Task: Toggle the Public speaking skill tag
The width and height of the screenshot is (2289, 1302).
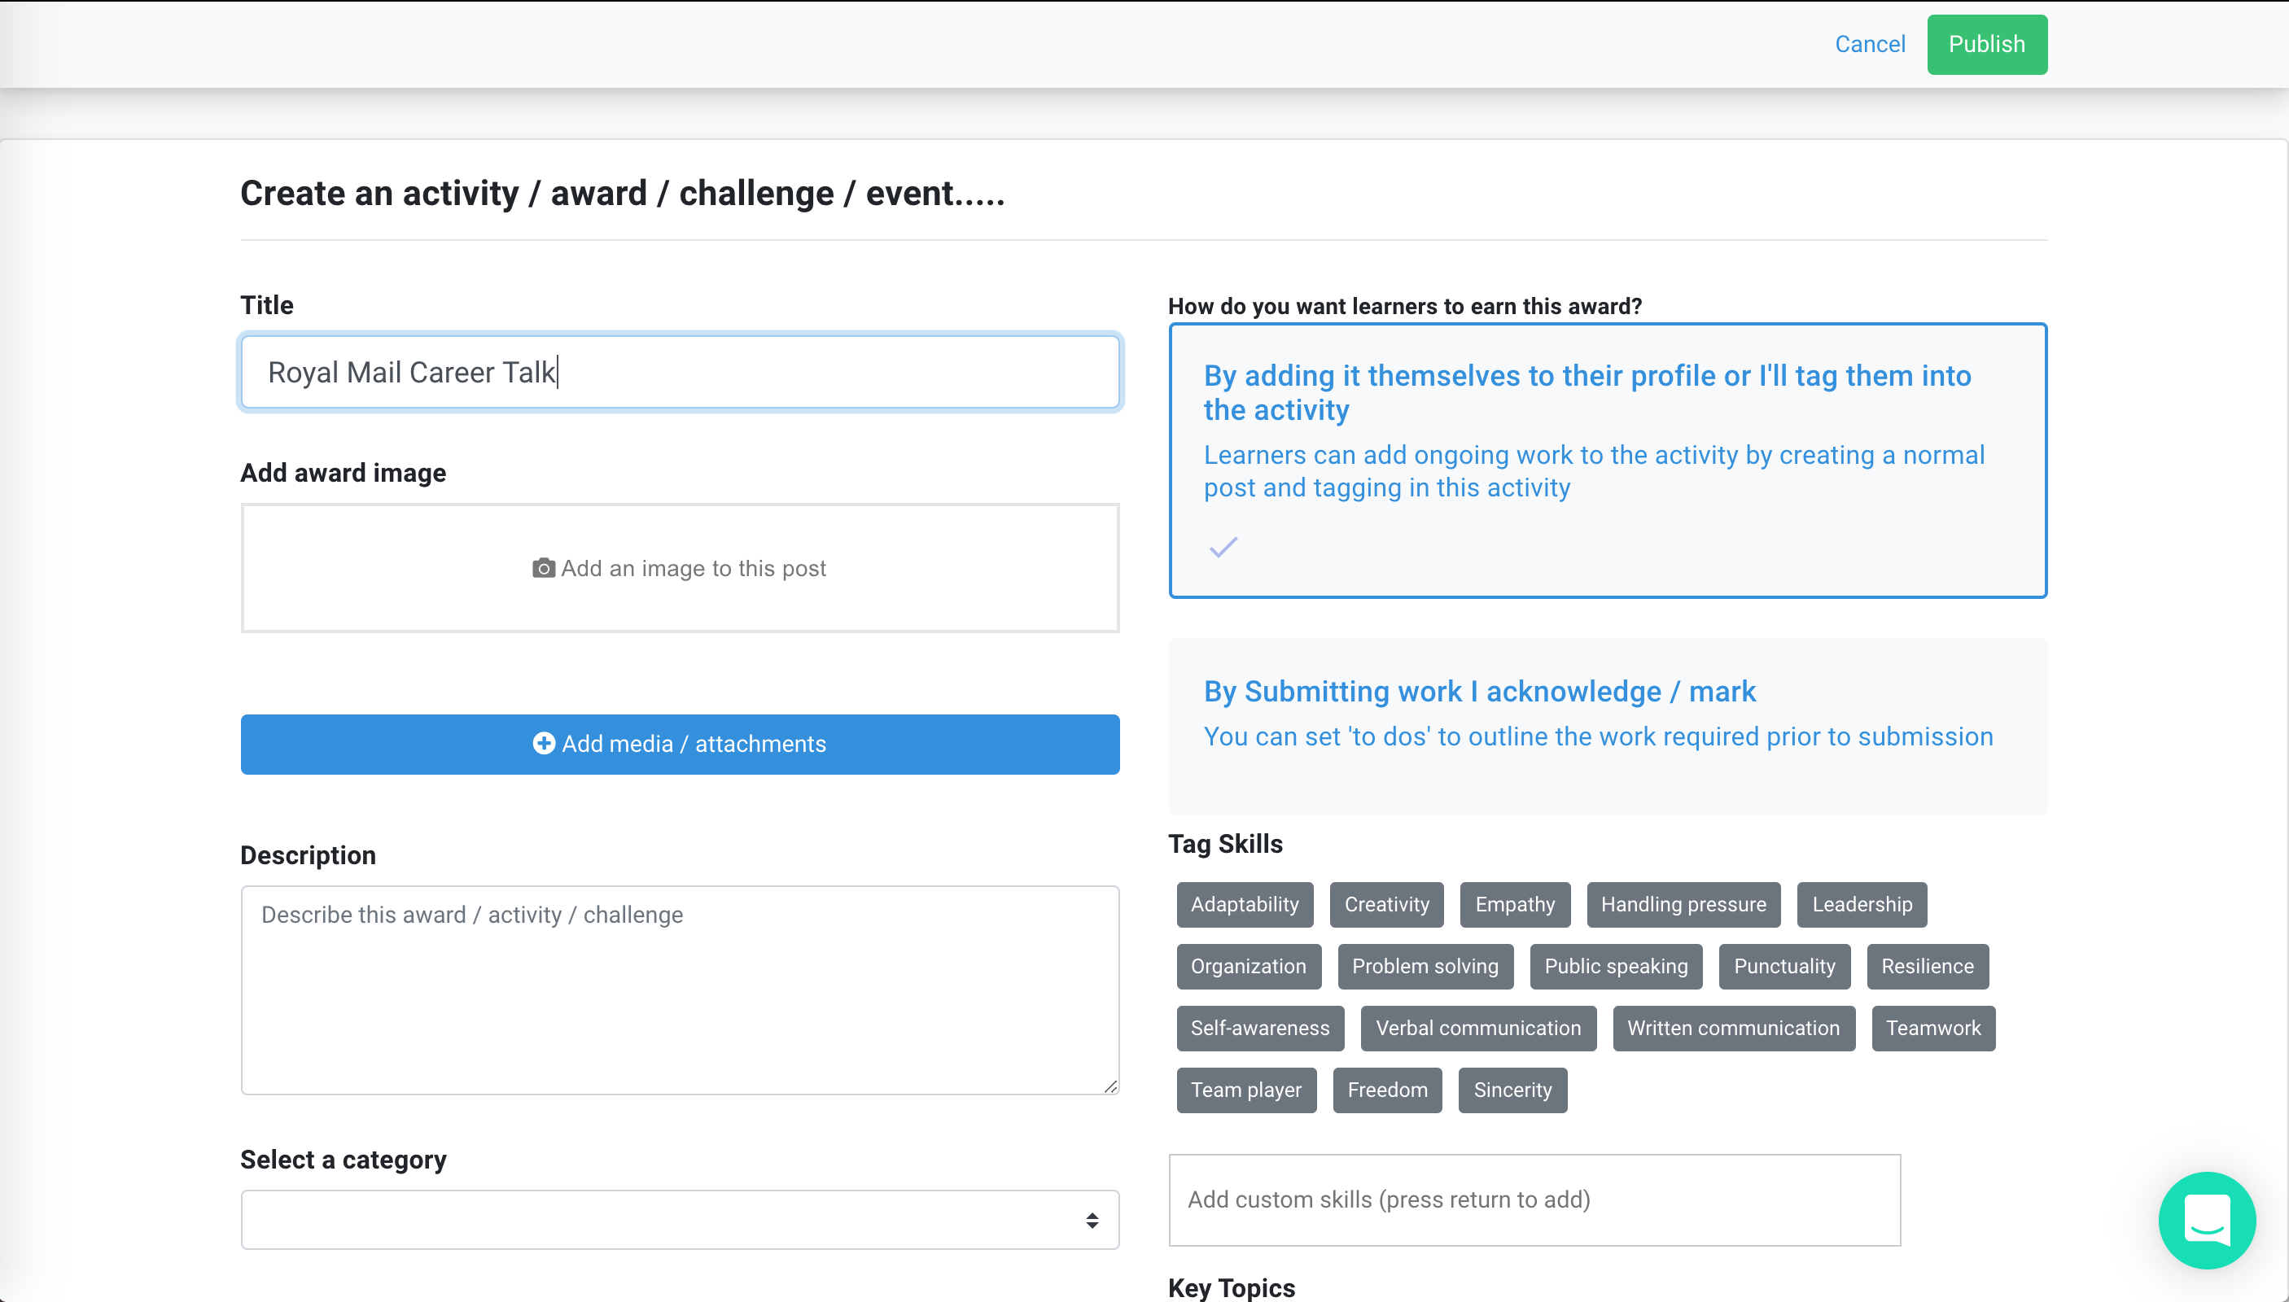Action: (1616, 966)
